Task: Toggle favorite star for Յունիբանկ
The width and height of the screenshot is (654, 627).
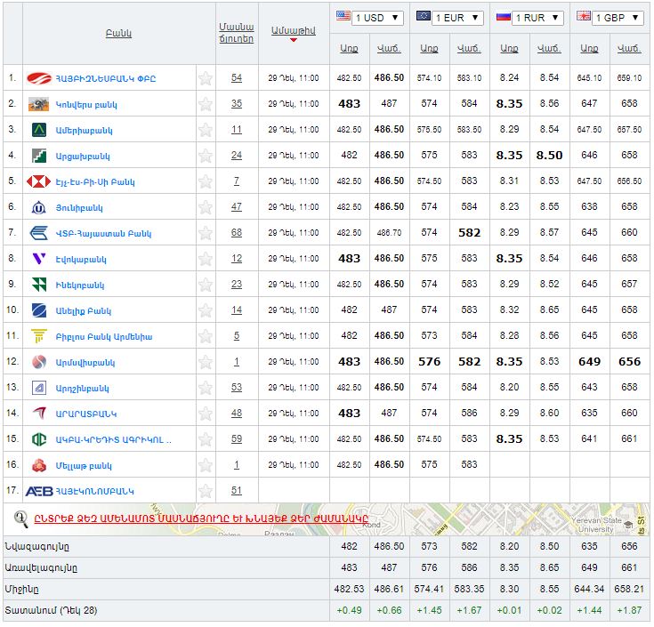Action: (x=206, y=207)
